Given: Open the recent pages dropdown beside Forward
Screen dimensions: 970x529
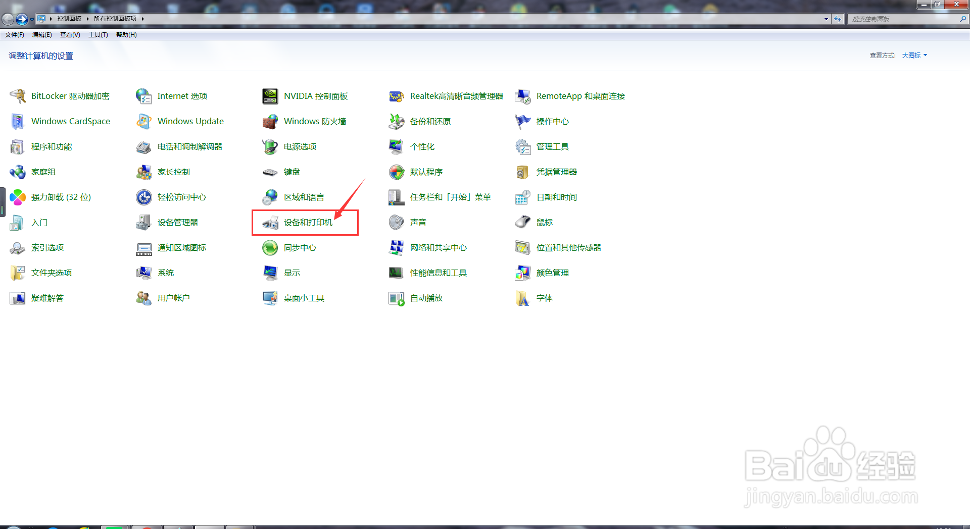Looking at the screenshot, I should [32, 19].
